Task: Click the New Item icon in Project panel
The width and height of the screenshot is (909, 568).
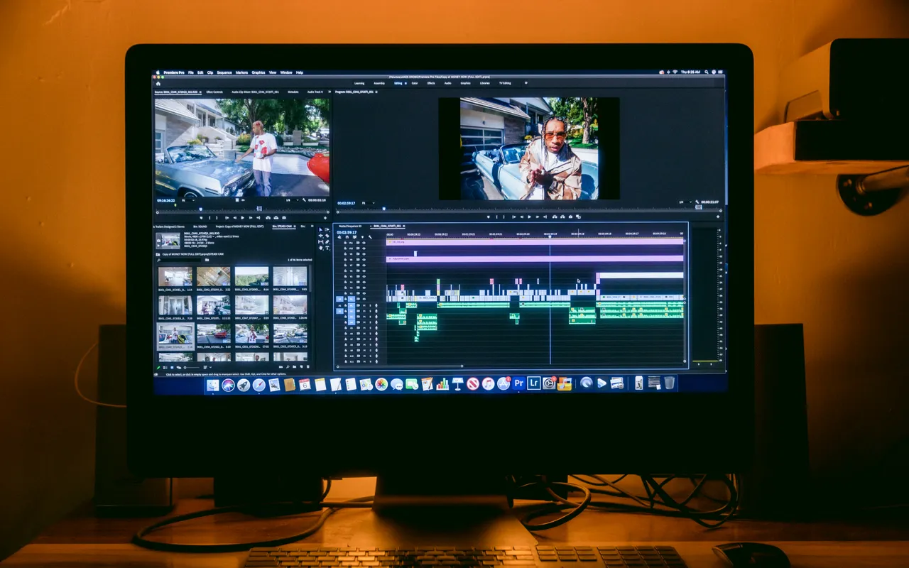Action: tap(301, 367)
